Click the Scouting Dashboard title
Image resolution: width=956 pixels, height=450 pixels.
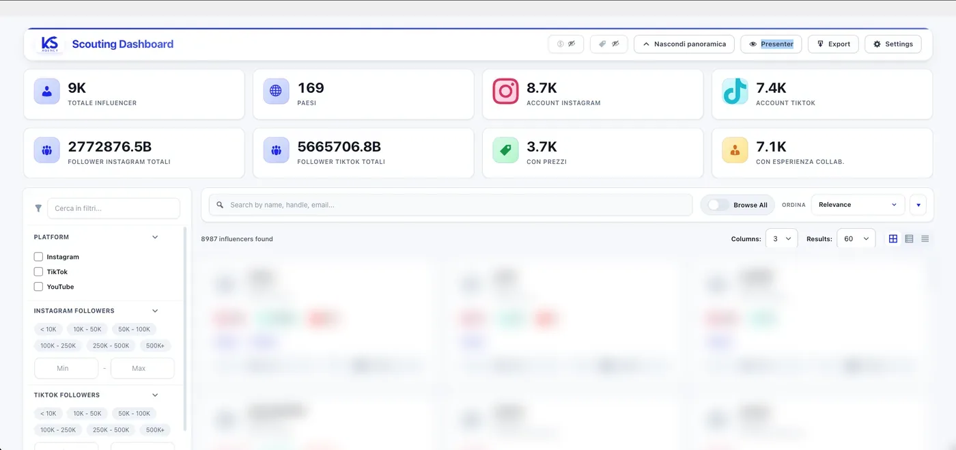[123, 44]
